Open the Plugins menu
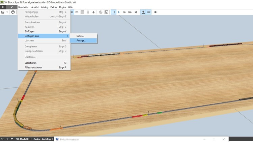This screenshot has height=142, width=253. point(62,7)
